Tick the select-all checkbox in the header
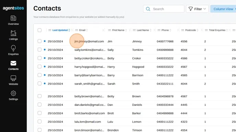 [x=39, y=30]
